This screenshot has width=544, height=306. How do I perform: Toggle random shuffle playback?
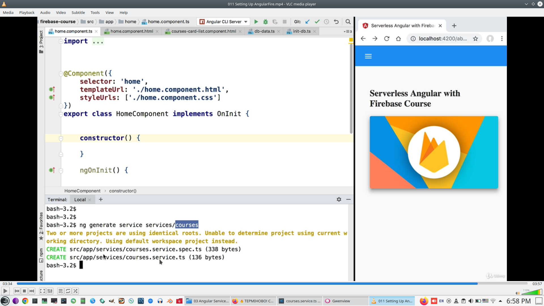pyautogui.click(x=75, y=291)
